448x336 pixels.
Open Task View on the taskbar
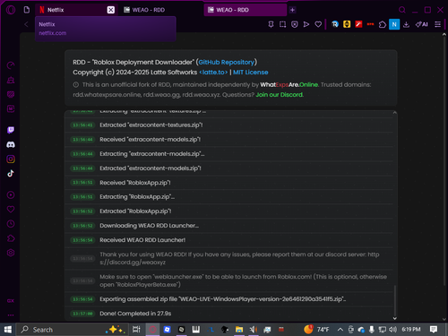[136, 330]
